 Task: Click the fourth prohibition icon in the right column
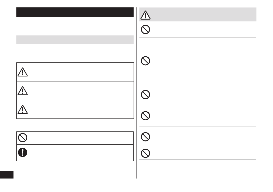pos(145,116)
